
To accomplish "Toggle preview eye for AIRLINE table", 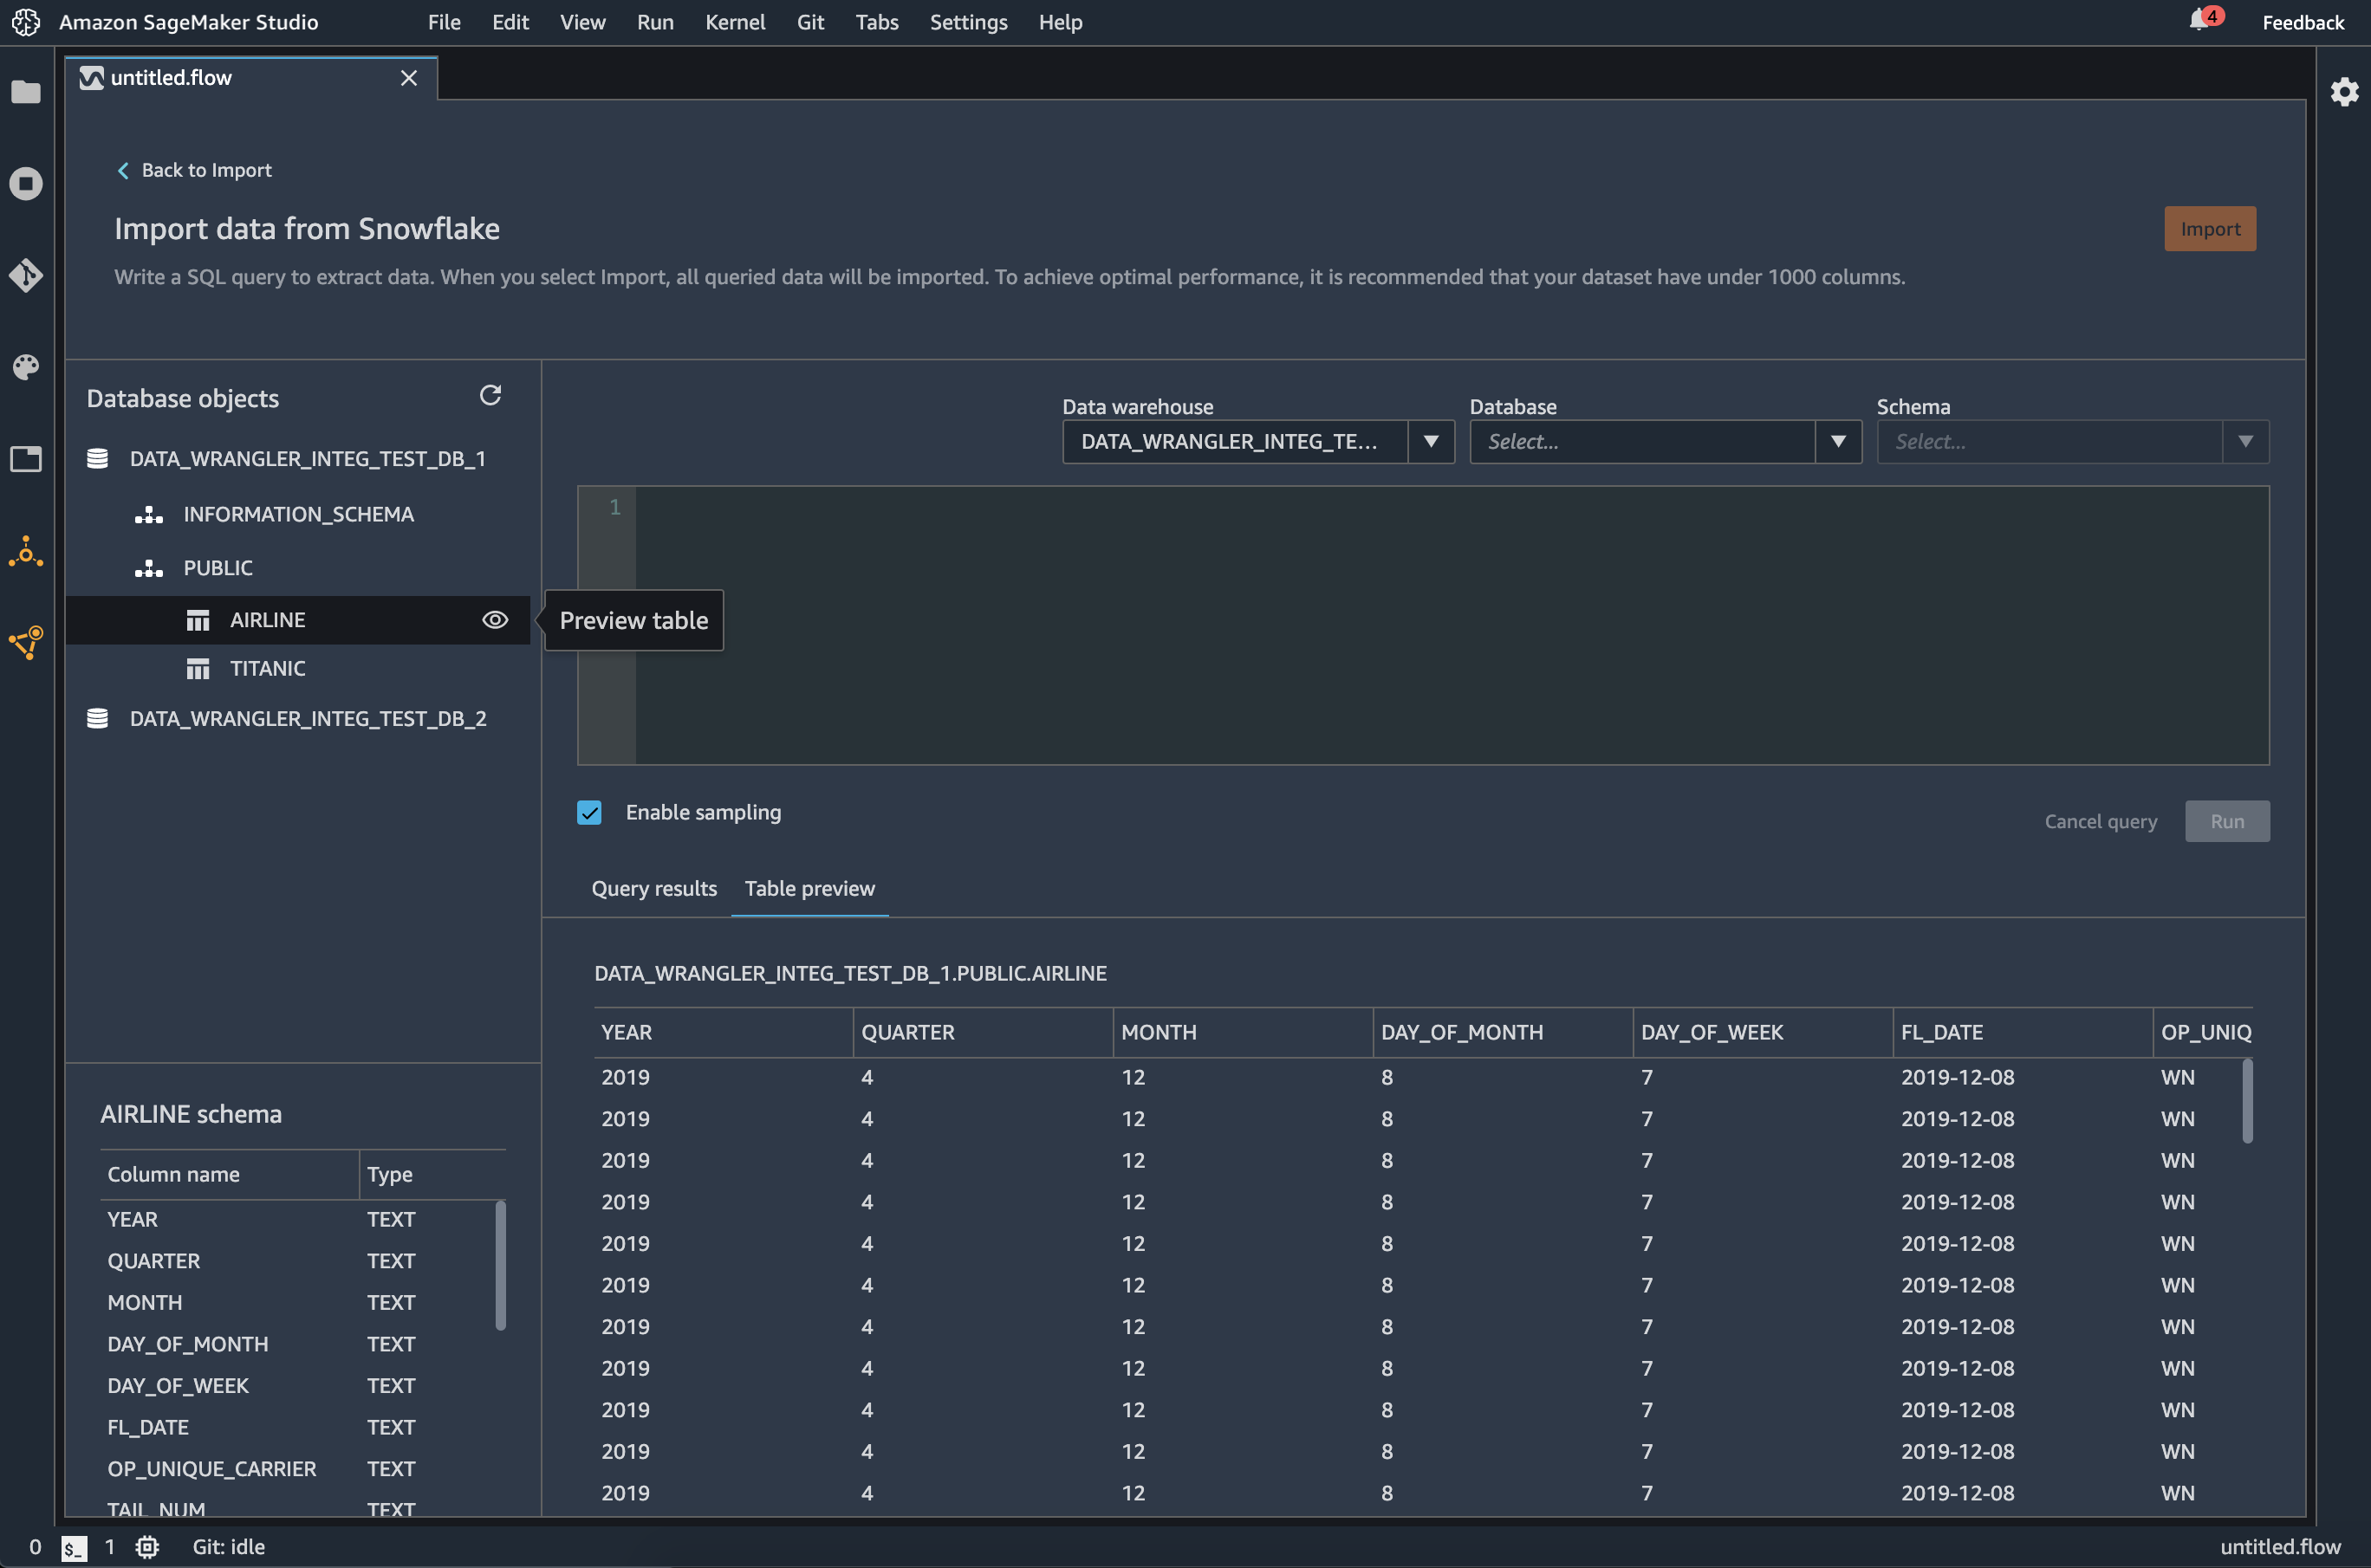I will coord(494,620).
